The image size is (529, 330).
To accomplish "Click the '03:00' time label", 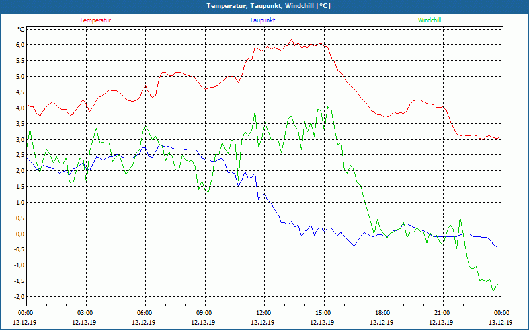I will tap(86, 313).
